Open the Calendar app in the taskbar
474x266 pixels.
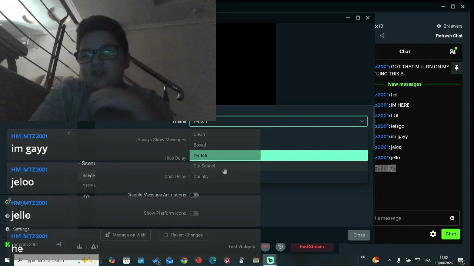click(x=141, y=260)
